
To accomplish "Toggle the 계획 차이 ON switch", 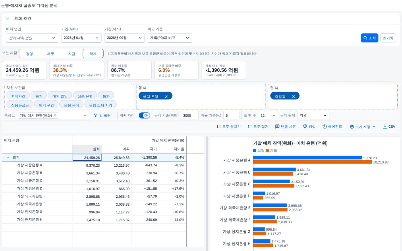I will point(144,115).
